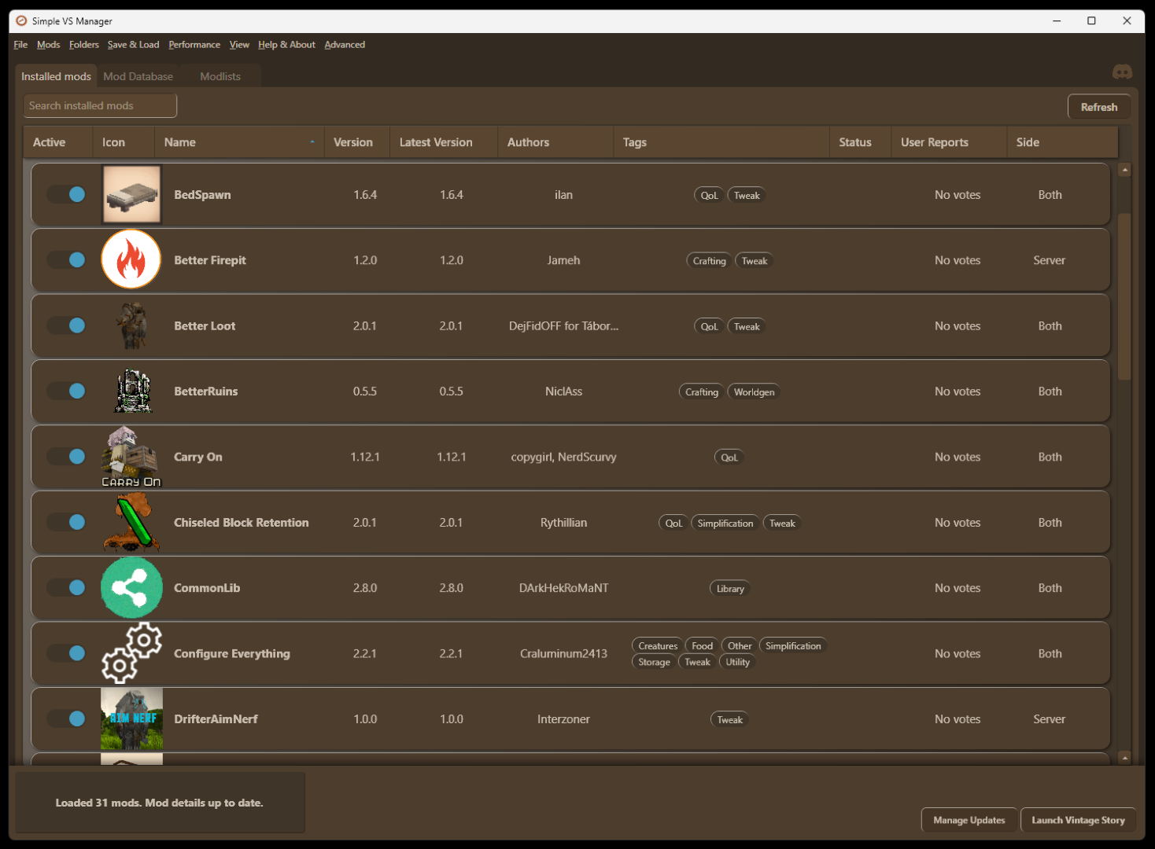Switch to the Mod Database tab
This screenshot has height=849, width=1155.
[x=138, y=76]
